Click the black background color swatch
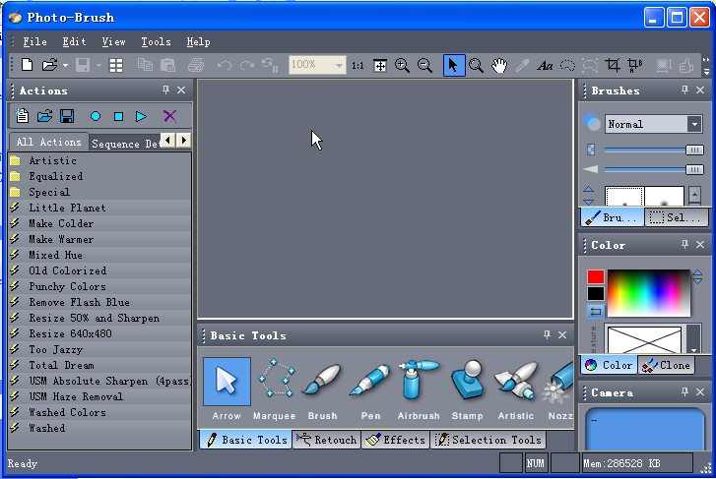Image resolution: width=716 pixels, height=479 pixels. [596, 294]
